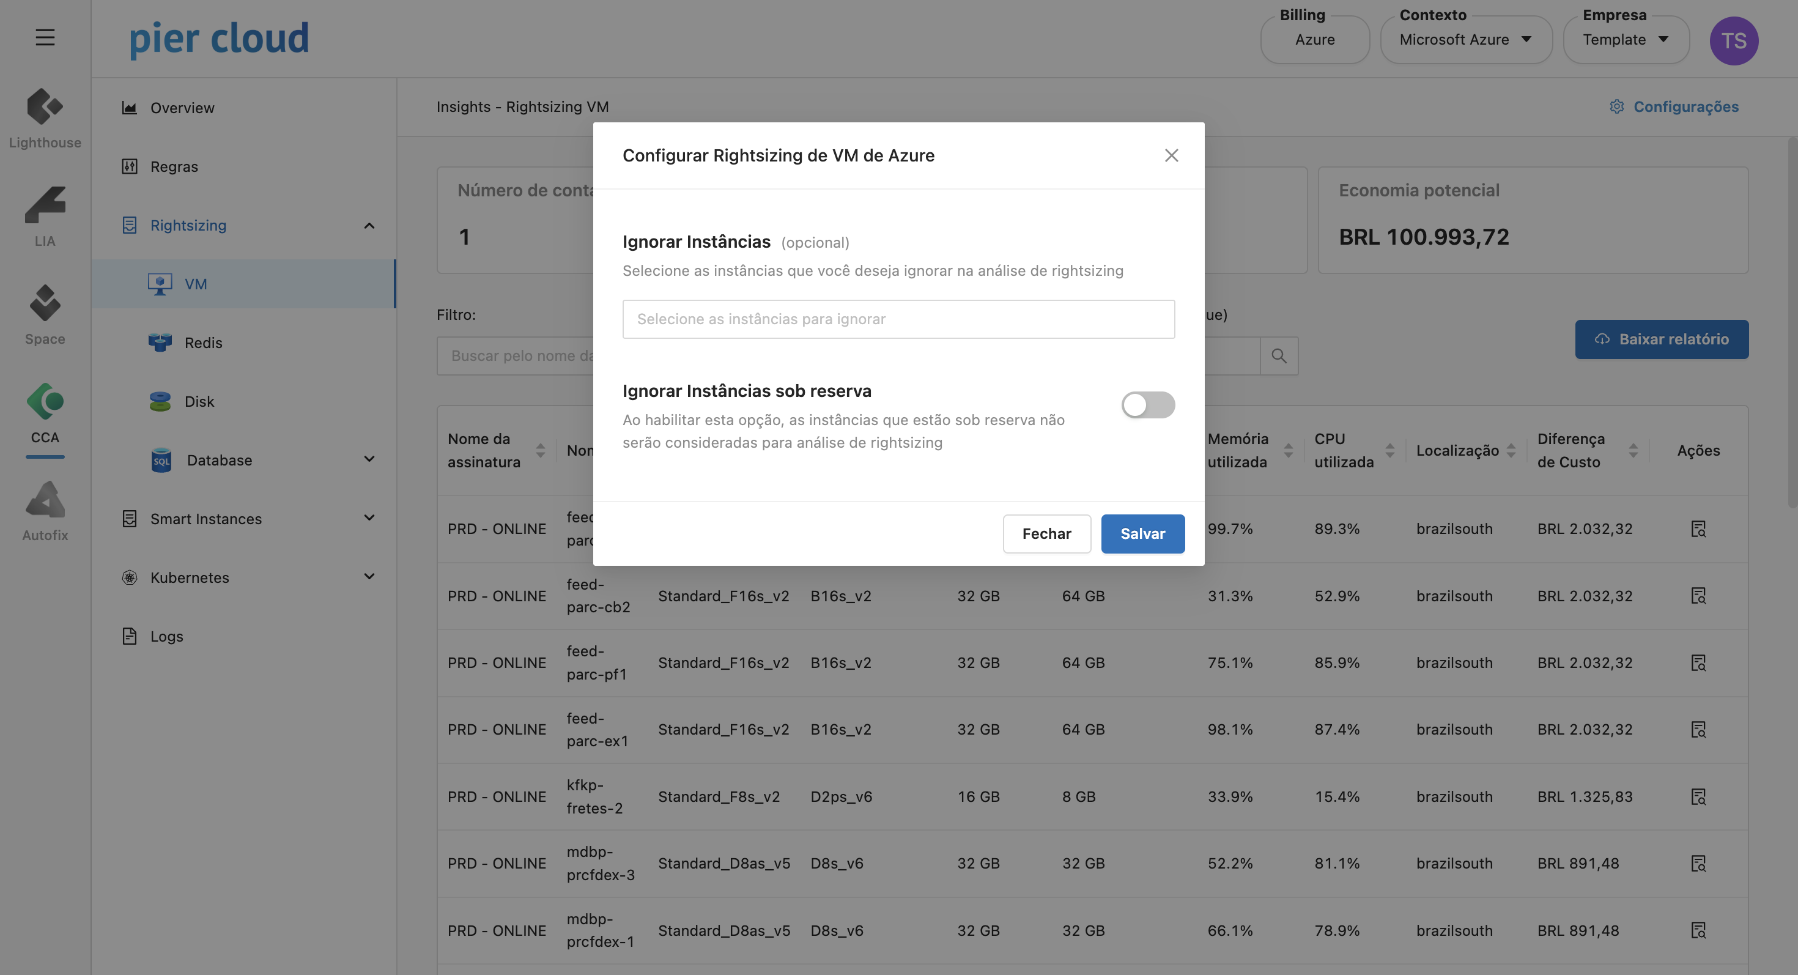Screen dimensions: 1798x975
Task: Click the search magnifier icon
Action: [x=1279, y=356]
